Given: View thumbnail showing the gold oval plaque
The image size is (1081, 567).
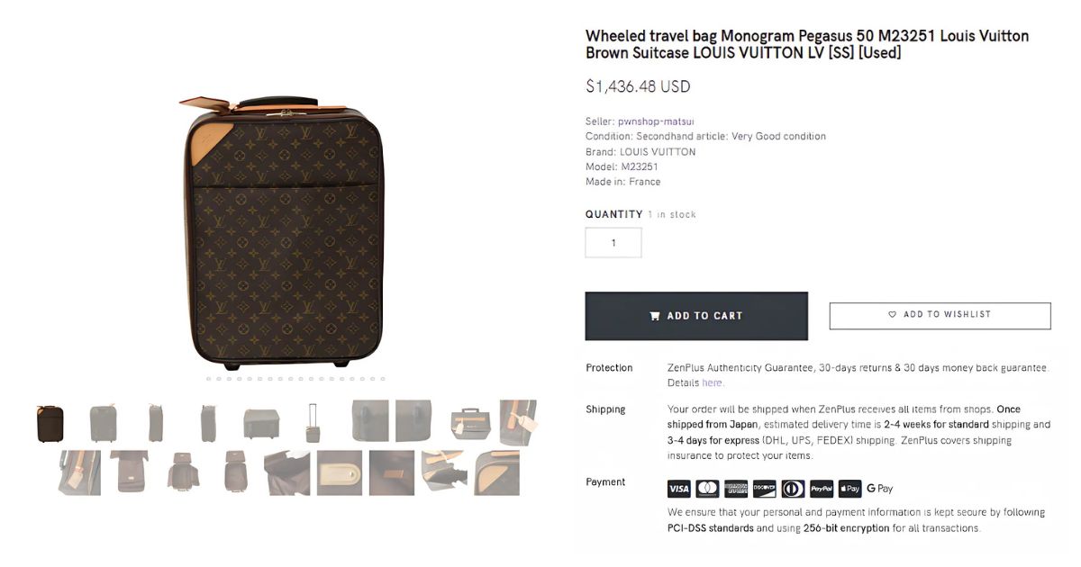Looking at the screenshot, I should click(x=340, y=472).
